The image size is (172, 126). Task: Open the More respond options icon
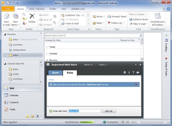(x=56, y=23)
